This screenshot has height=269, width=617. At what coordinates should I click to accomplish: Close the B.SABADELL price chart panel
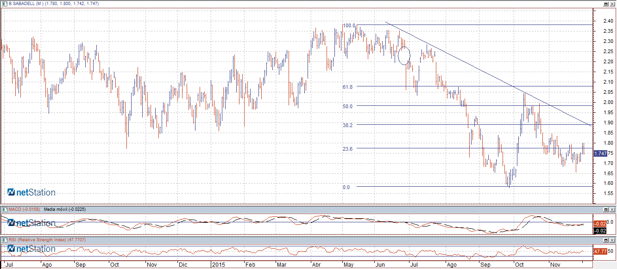coord(612,4)
